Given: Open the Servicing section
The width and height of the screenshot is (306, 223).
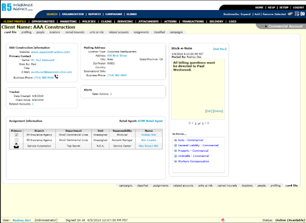Looking at the screenshot, I should 125,21.
